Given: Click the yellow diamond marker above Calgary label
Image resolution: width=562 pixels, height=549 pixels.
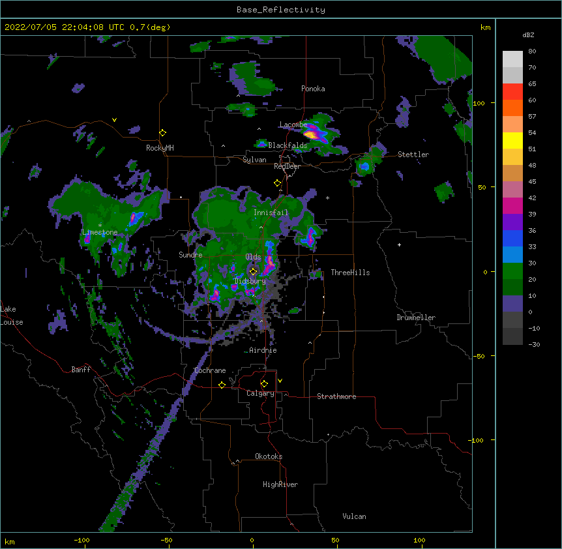Looking at the screenshot, I should [x=264, y=384].
